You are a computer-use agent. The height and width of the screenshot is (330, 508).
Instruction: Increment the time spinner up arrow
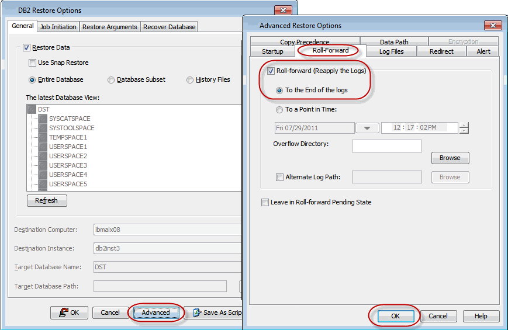[x=464, y=125]
